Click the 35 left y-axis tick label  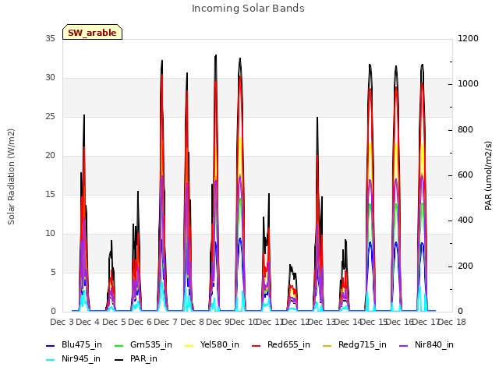coord(50,38)
